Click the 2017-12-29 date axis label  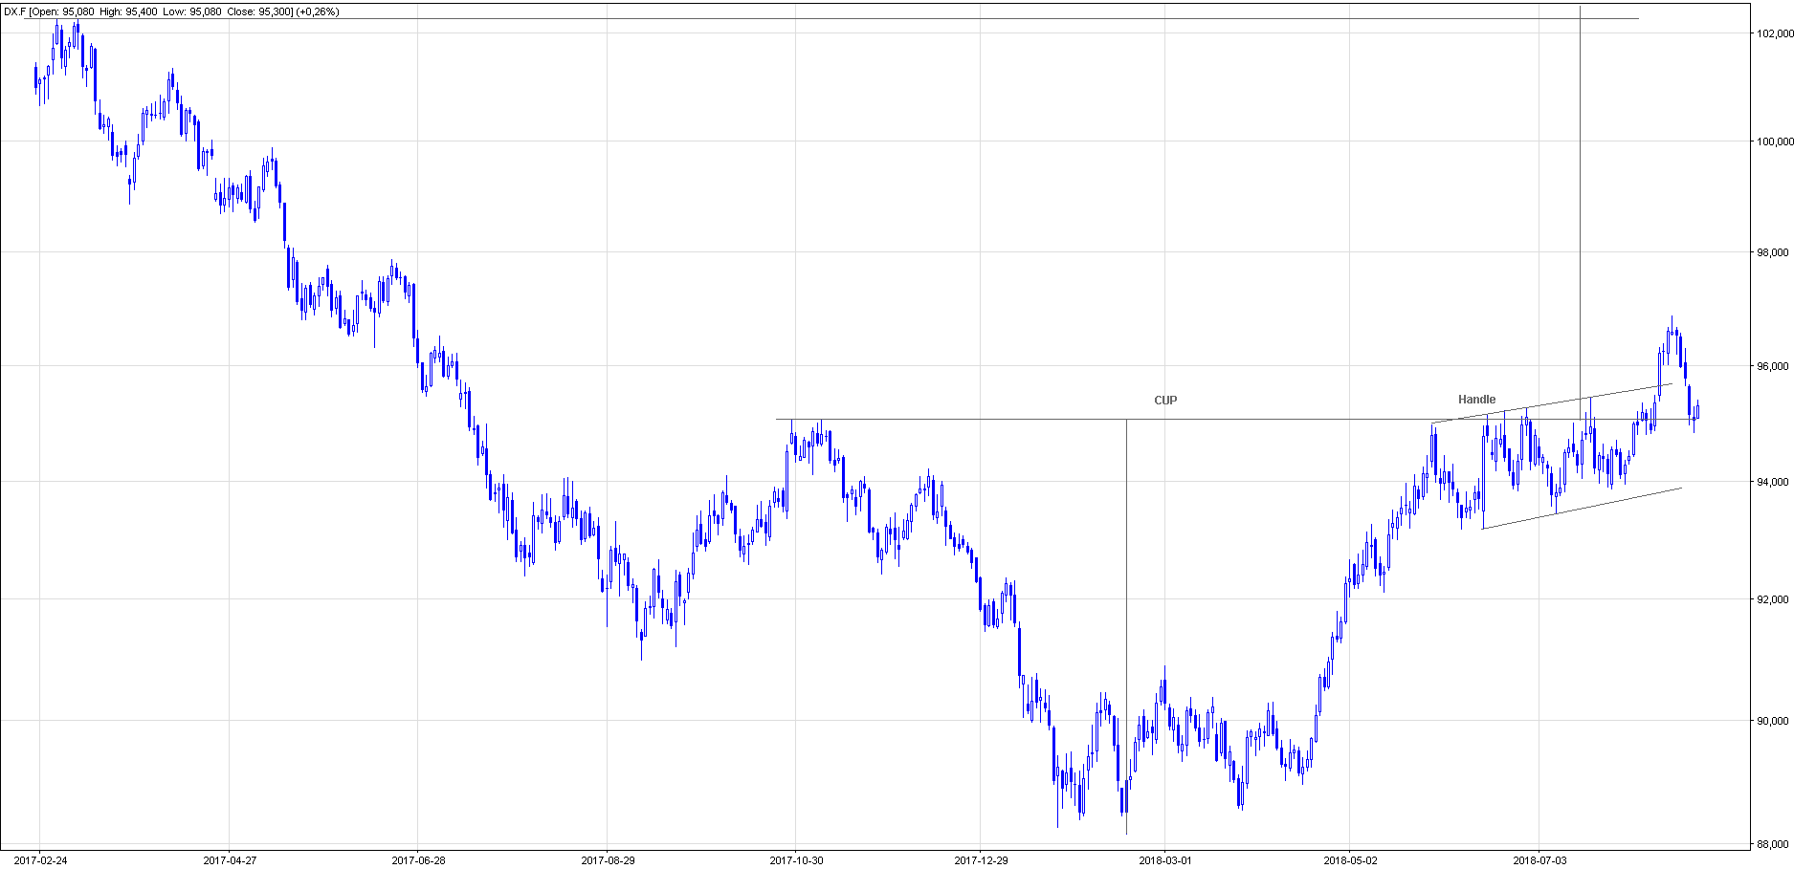point(981,860)
